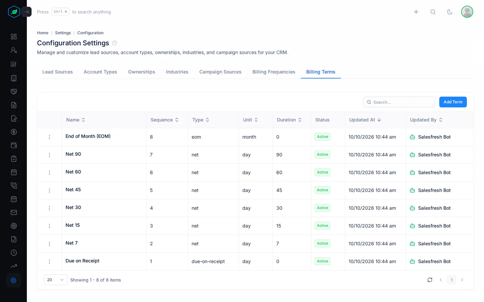Click the help icon beside Configuration Settings

115,43
